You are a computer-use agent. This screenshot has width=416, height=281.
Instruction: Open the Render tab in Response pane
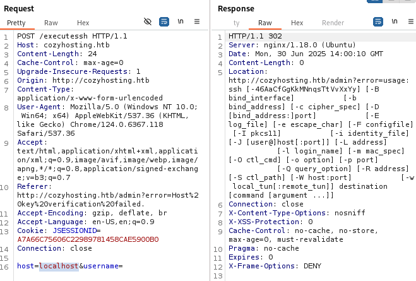(x=333, y=23)
